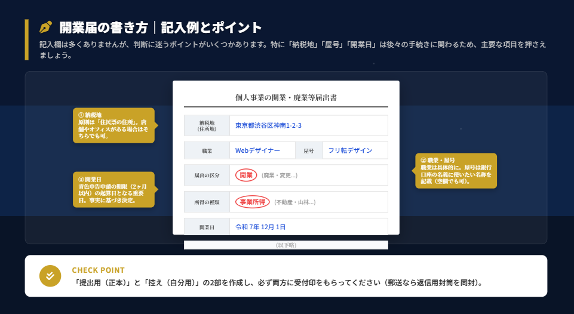Screen dimensions: 574x314
Task: Click the (不動産・山林...) income type text
Action: coord(295,202)
